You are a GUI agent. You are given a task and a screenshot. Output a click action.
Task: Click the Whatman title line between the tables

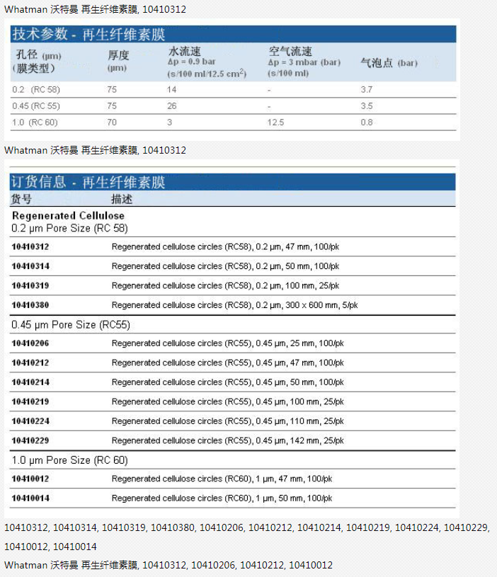pyautogui.click(x=95, y=150)
